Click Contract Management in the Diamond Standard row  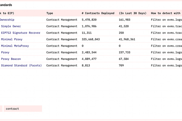click(x=62, y=66)
